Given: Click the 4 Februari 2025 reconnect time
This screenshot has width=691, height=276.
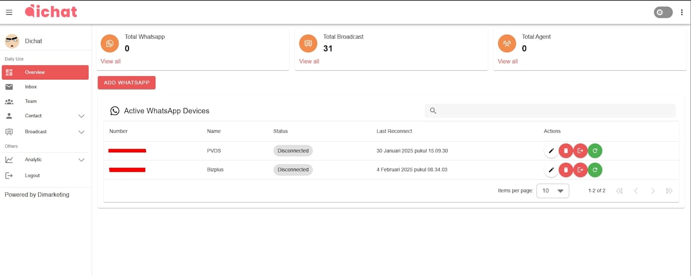Looking at the screenshot, I should [412, 169].
